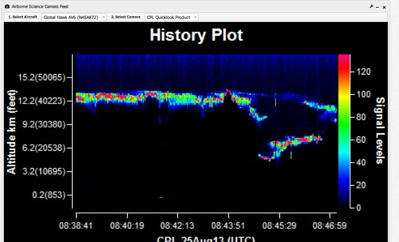Click the 08:43:51 time axis label
Screen dimensions: 399x242
click(x=228, y=226)
